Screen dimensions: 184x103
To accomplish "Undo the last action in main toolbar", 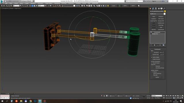I will click(x=2, y=6).
